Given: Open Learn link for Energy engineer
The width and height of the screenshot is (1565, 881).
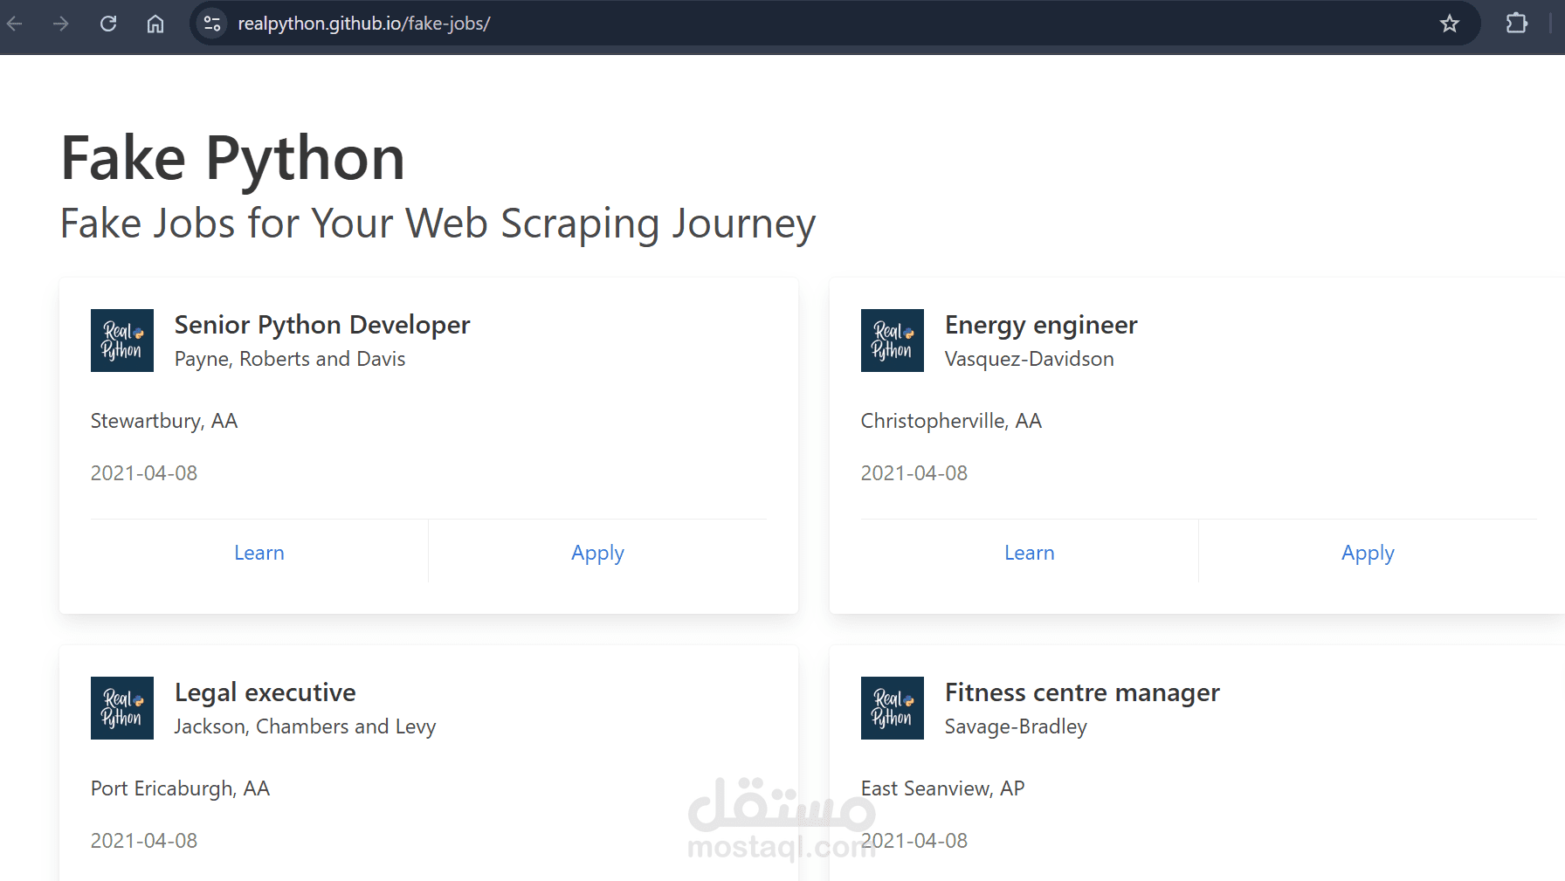Looking at the screenshot, I should point(1030,553).
